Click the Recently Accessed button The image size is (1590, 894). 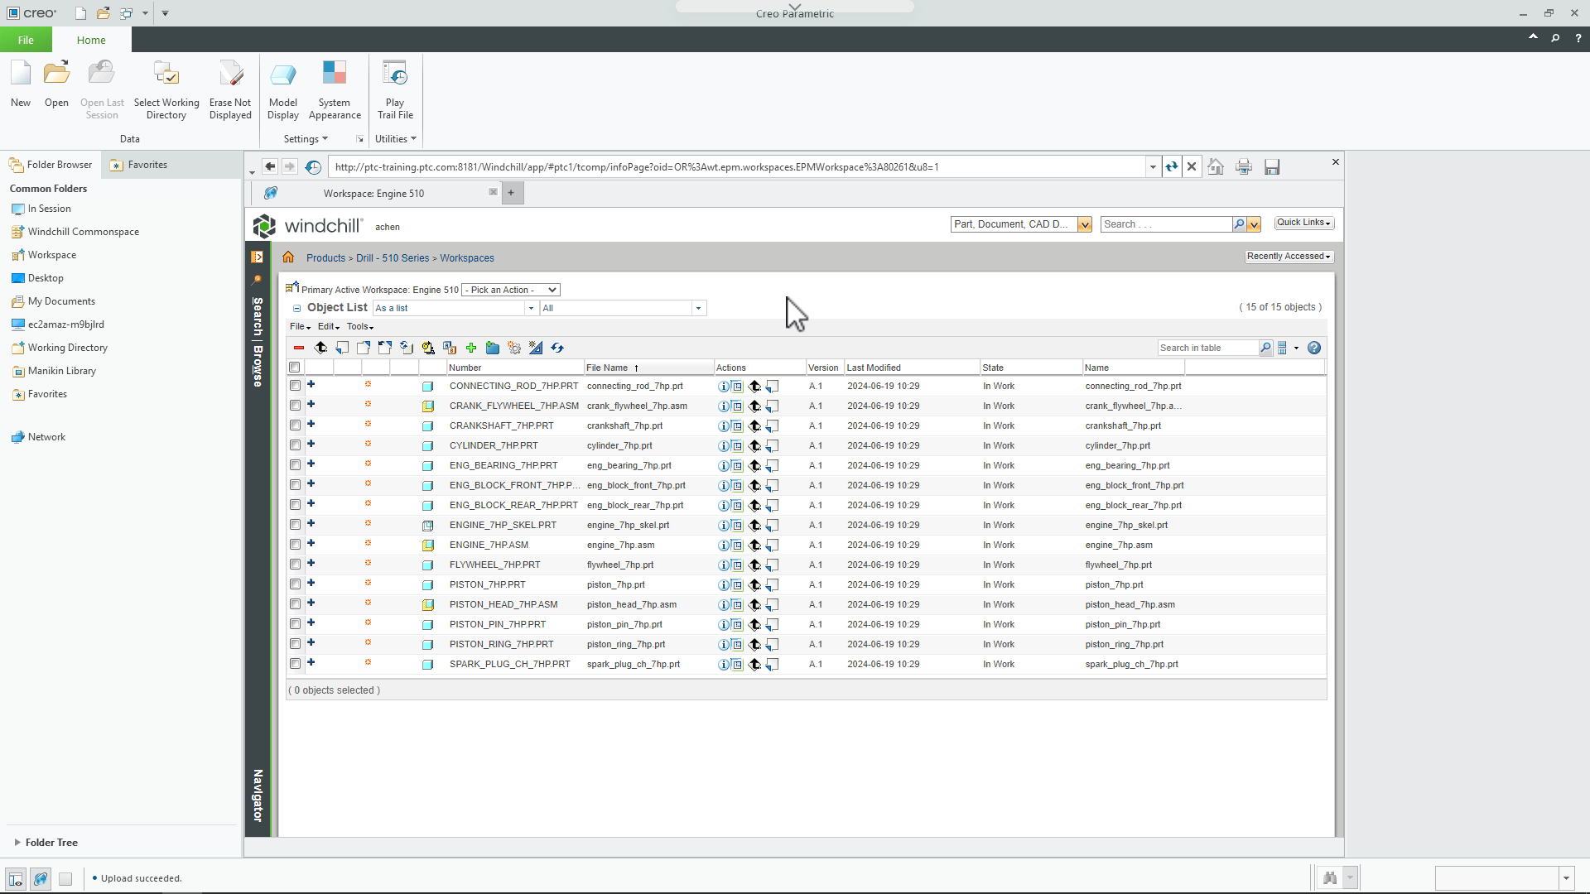(x=1289, y=257)
